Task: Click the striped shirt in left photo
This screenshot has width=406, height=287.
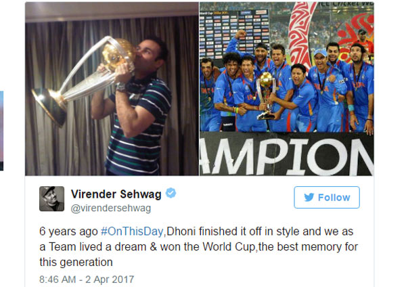Action: point(139,129)
